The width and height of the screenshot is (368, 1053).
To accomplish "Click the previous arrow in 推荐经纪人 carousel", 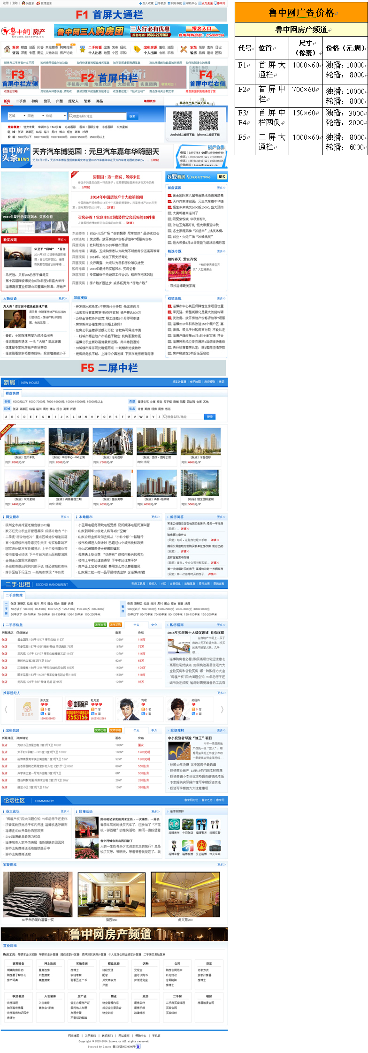I will 6,709.
